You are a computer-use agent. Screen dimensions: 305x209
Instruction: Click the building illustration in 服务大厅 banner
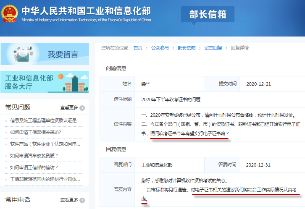(75, 84)
